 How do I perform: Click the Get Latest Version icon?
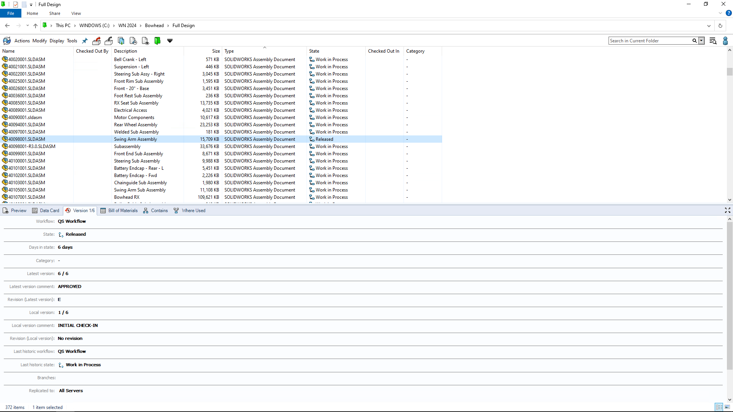point(121,41)
